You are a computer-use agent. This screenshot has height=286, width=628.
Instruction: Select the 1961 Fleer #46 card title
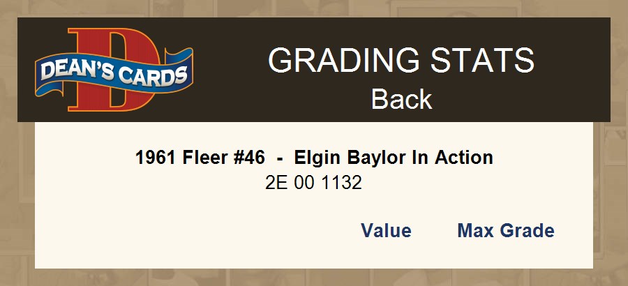click(x=314, y=158)
